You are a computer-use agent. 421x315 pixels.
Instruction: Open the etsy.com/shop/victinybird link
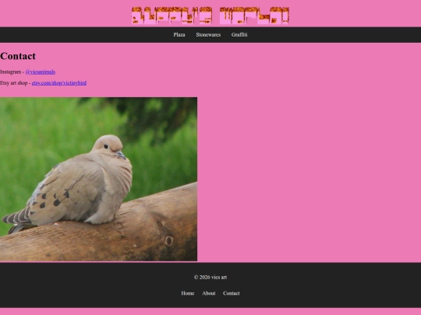(x=59, y=83)
